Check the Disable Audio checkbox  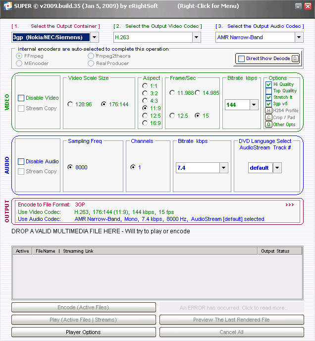point(21,161)
